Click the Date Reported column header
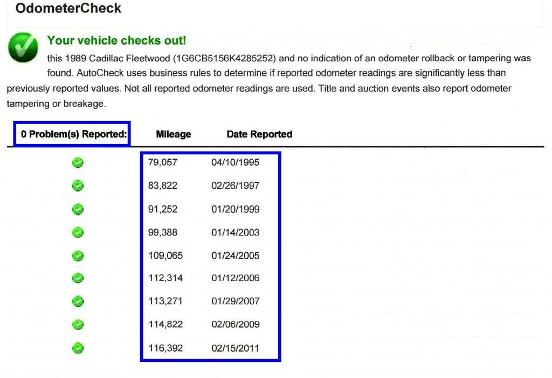Image resolution: width=552 pixels, height=378 pixels. point(259,134)
